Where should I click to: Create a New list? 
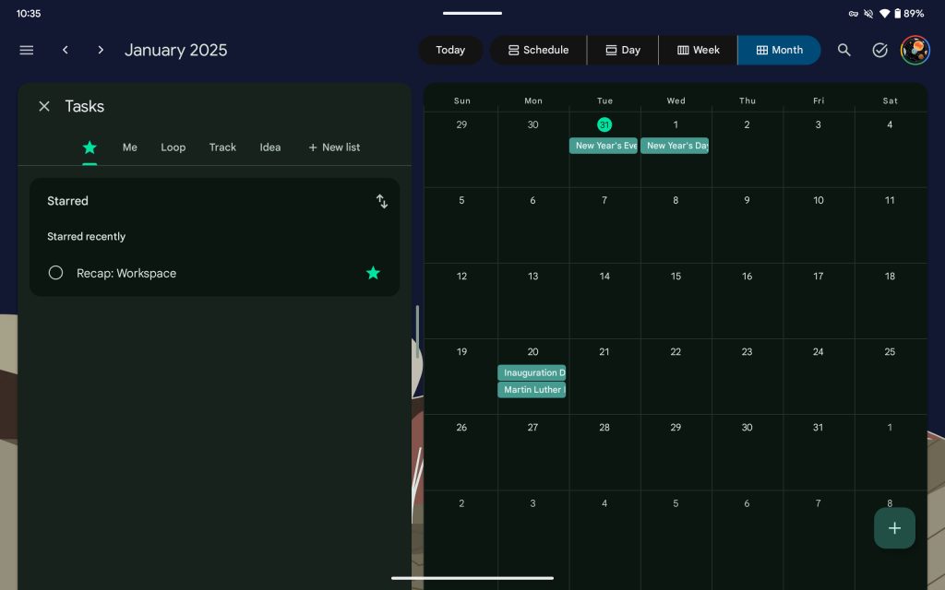[334, 147]
